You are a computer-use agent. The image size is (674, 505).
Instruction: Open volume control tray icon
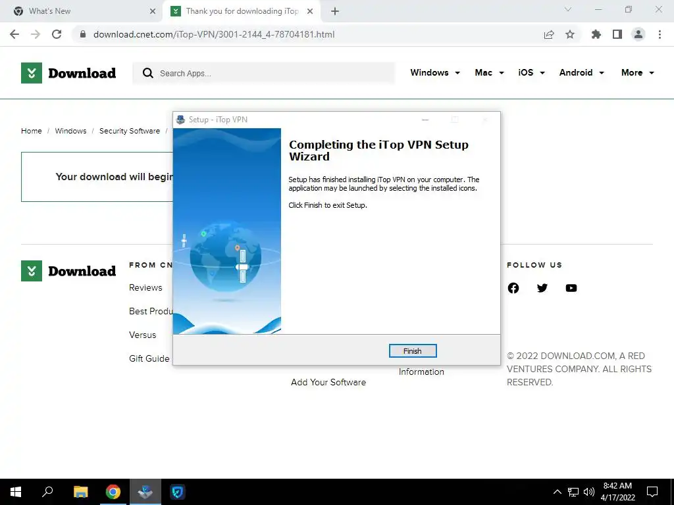point(589,492)
